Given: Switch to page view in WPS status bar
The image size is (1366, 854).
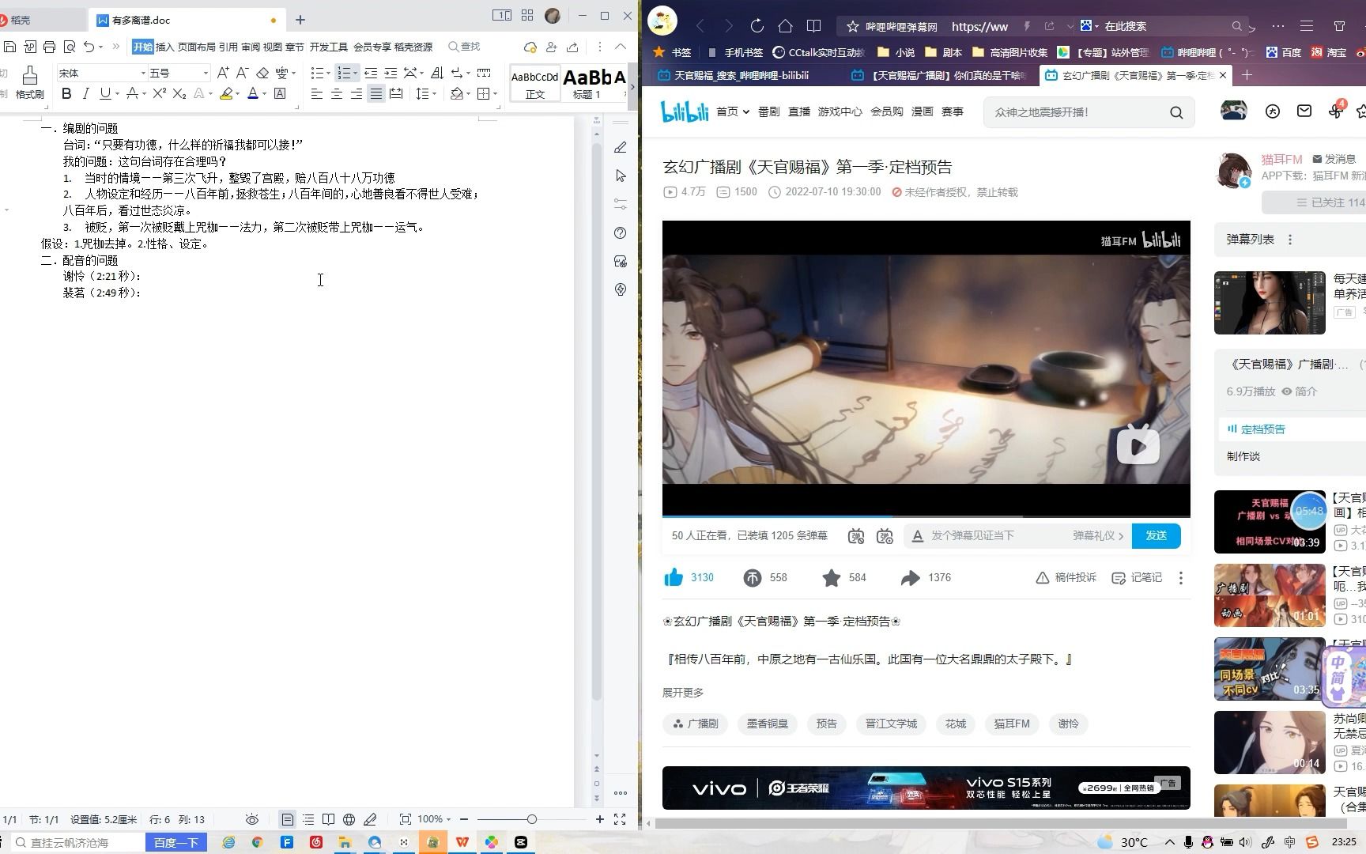Looking at the screenshot, I should tap(287, 819).
